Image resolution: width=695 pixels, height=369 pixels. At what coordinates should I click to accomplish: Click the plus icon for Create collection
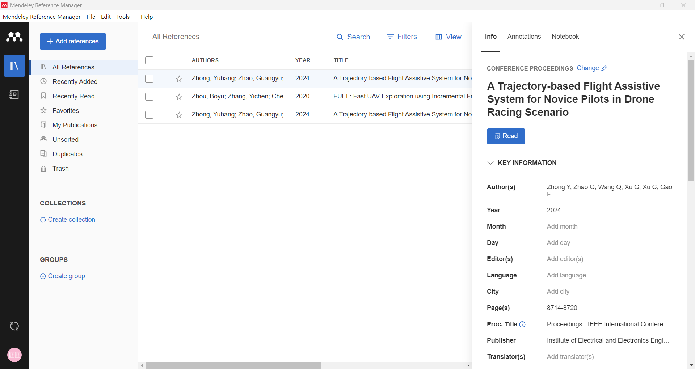(x=43, y=220)
